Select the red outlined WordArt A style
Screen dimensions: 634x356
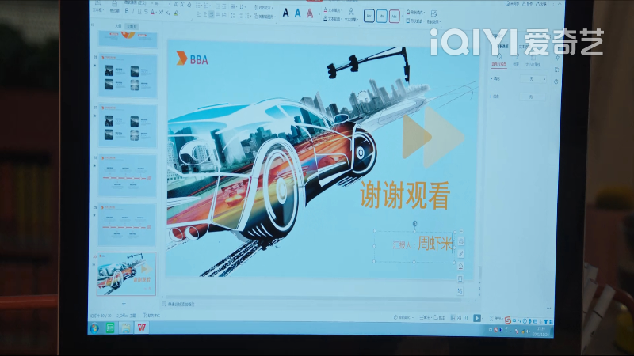coord(310,13)
